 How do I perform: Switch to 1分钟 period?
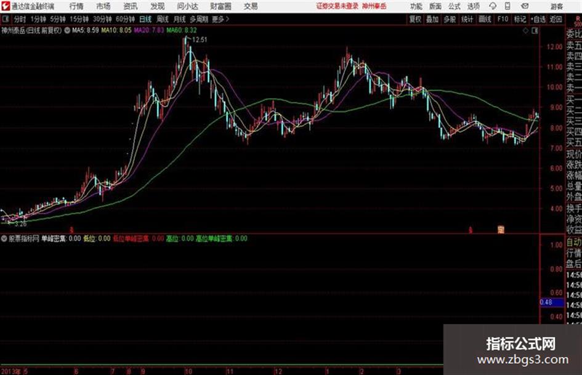click(x=38, y=19)
